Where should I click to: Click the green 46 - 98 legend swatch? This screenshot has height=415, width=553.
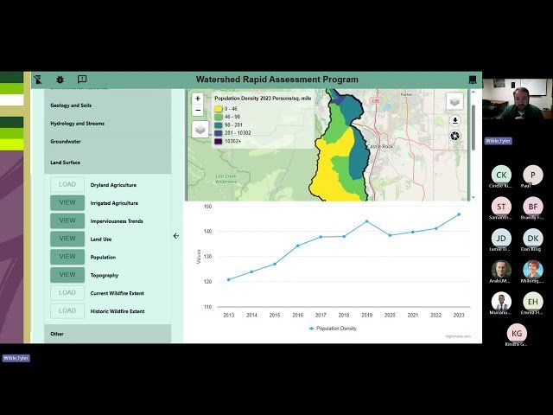click(219, 117)
